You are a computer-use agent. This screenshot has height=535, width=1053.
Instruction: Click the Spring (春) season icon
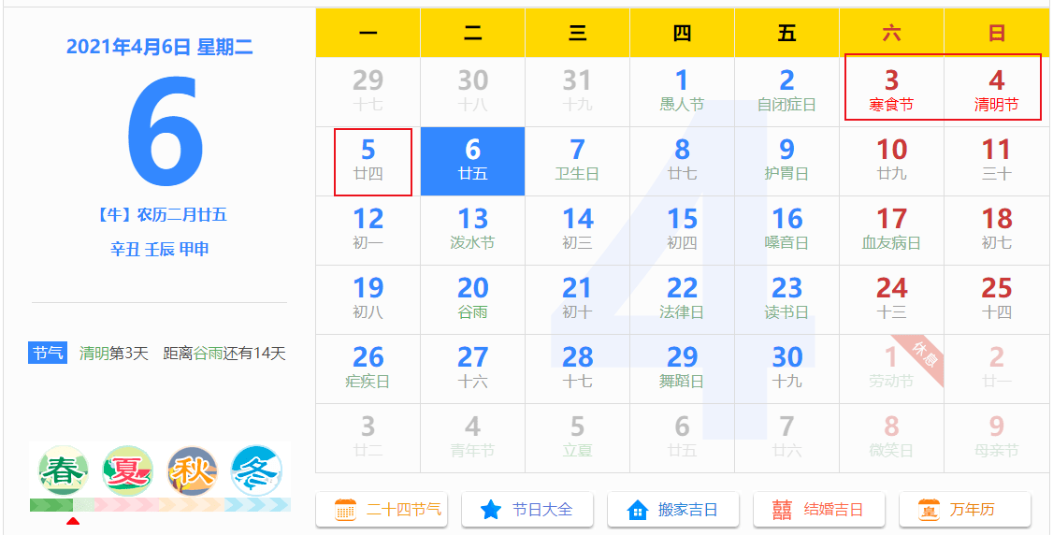63,470
